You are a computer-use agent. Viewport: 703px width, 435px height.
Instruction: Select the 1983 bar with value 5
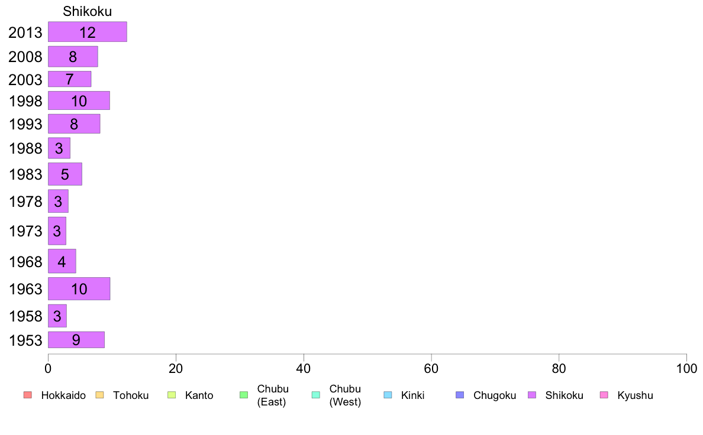[x=65, y=174]
